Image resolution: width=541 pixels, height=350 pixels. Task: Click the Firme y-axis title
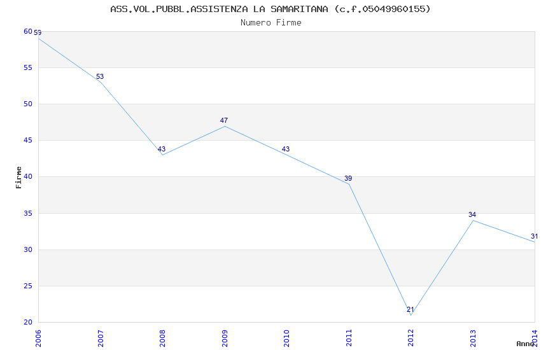click(19, 177)
